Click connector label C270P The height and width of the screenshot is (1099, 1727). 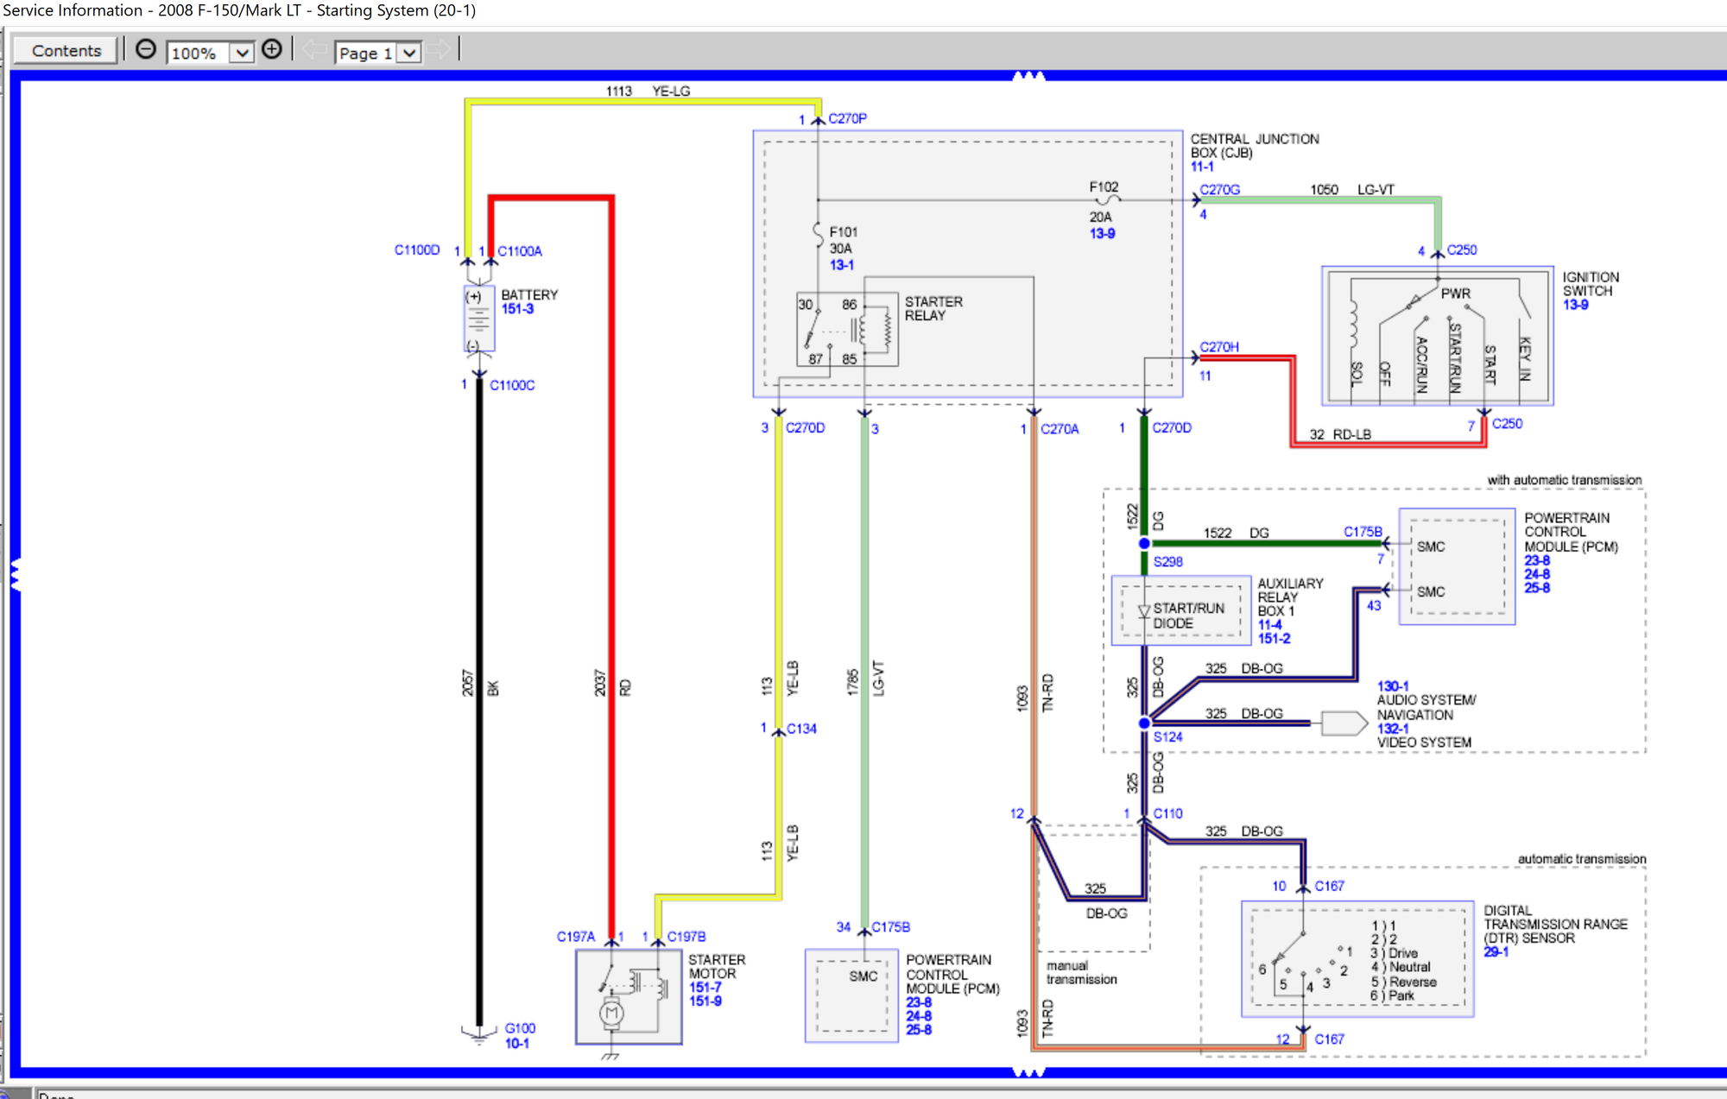point(848,118)
